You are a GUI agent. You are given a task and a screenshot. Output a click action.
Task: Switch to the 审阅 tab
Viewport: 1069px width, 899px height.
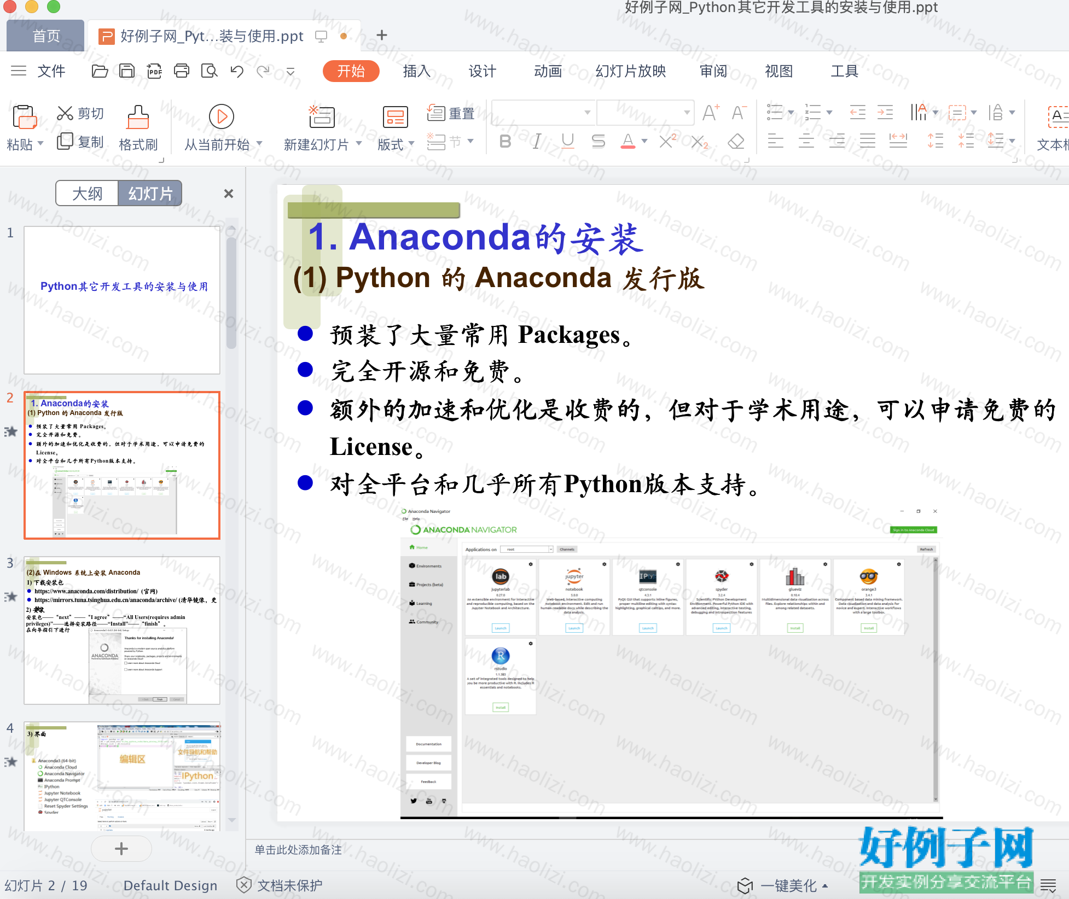pyautogui.click(x=713, y=71)
